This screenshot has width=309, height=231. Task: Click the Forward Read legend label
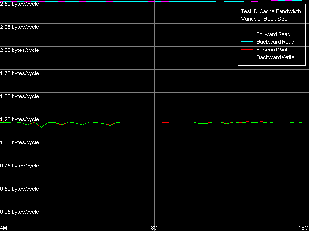tap(273, 34)
